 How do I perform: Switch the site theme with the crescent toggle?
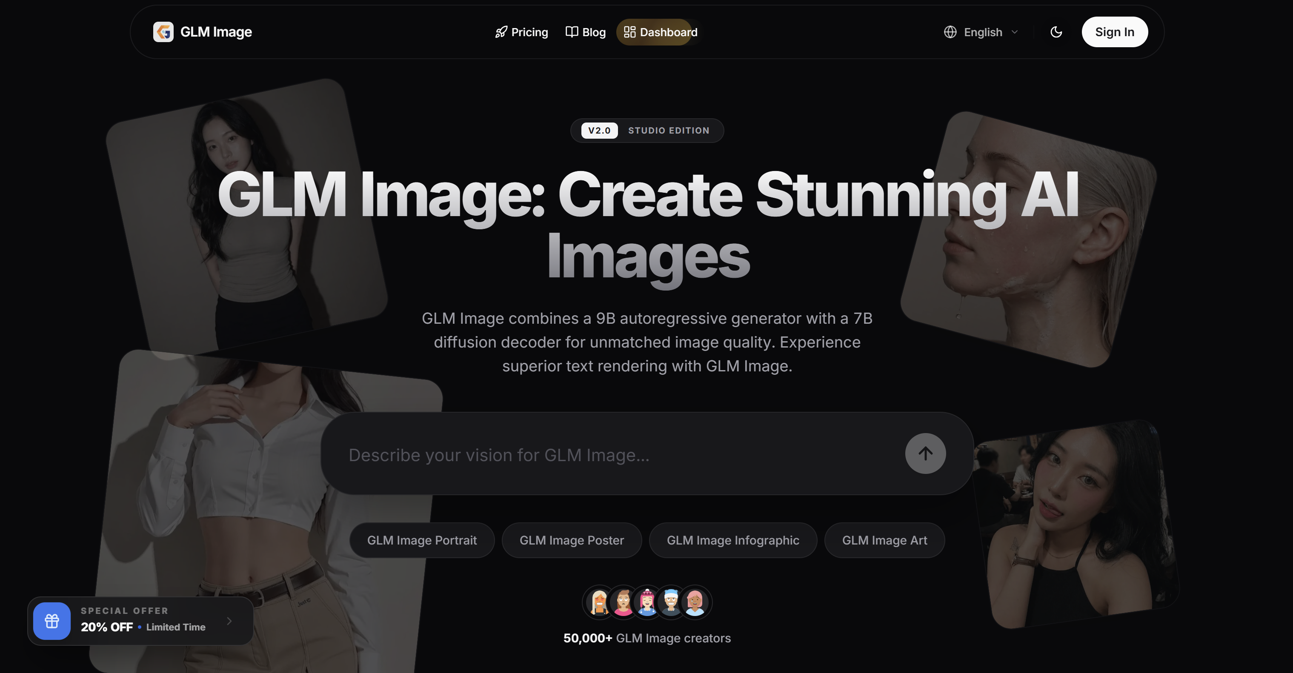click(1057, 31)
